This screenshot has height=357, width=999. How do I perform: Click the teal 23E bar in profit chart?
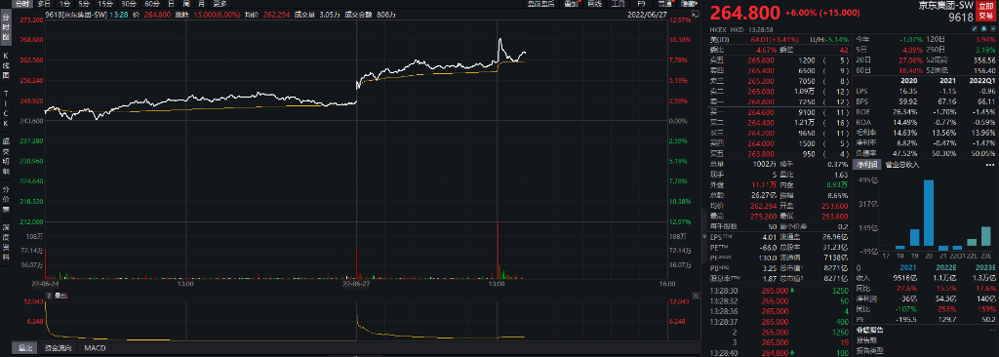tap(985, 236)
